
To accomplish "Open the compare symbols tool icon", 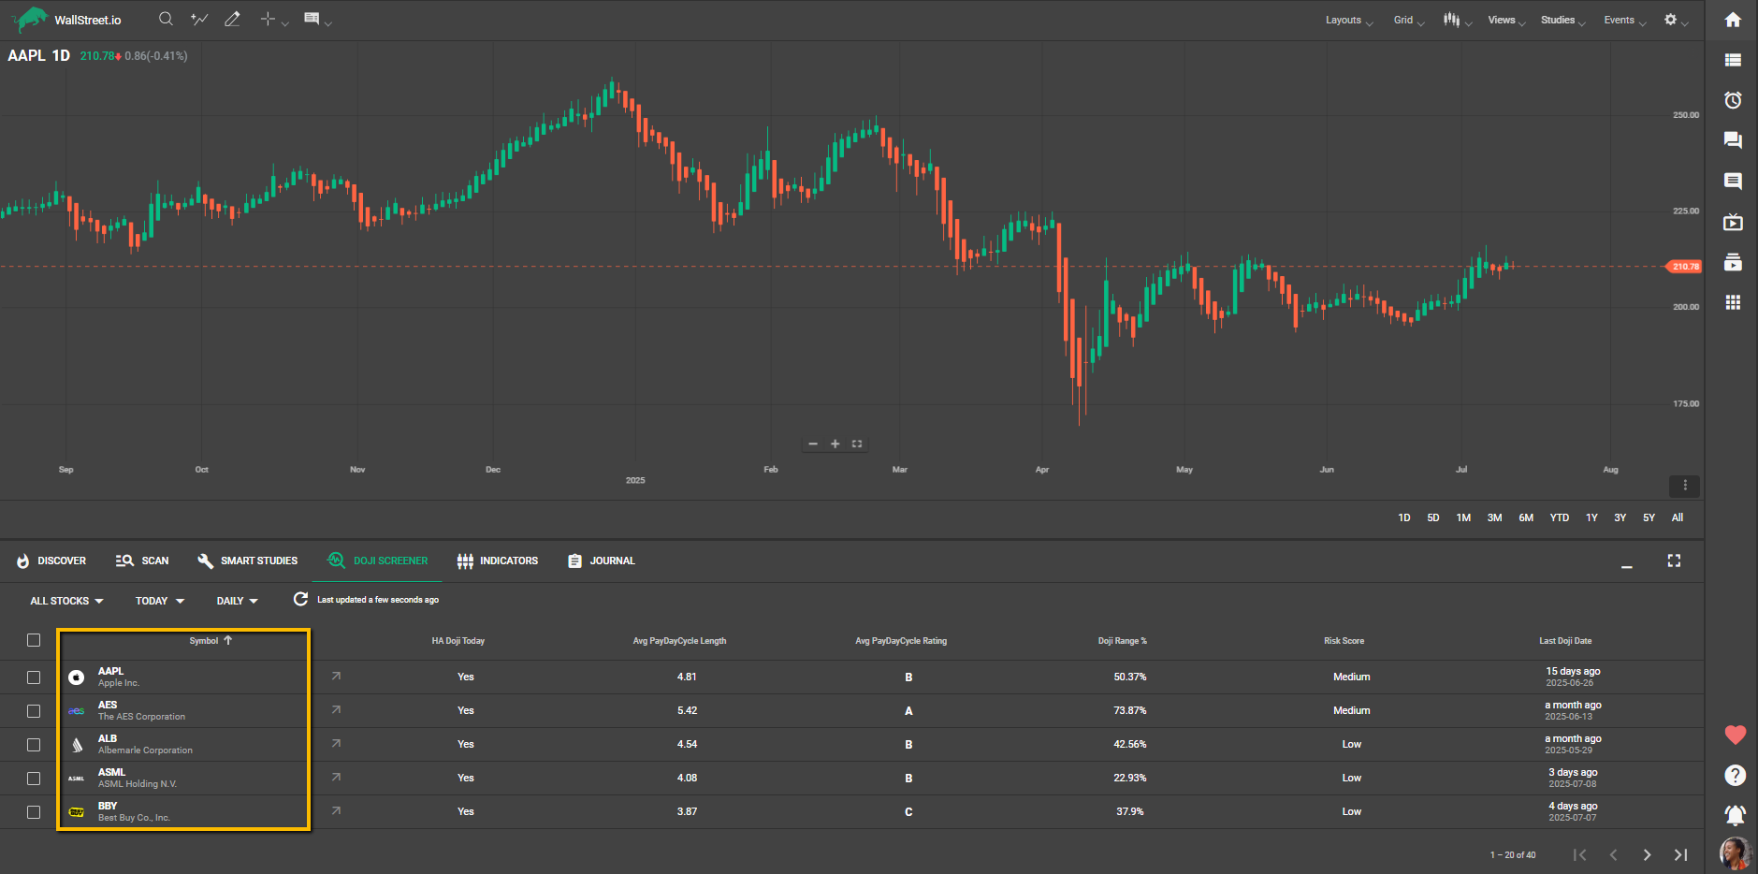I will pos(199,19).
